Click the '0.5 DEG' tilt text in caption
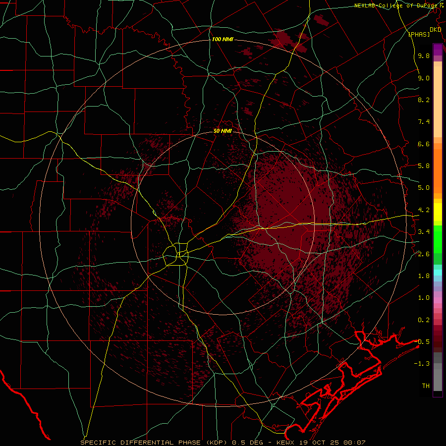This screenshot has width=446, height=446. (249, 443)
